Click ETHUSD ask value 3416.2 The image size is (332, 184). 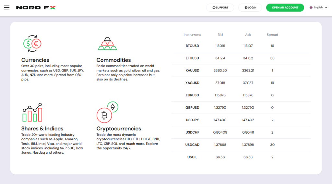tap(248, 58)
